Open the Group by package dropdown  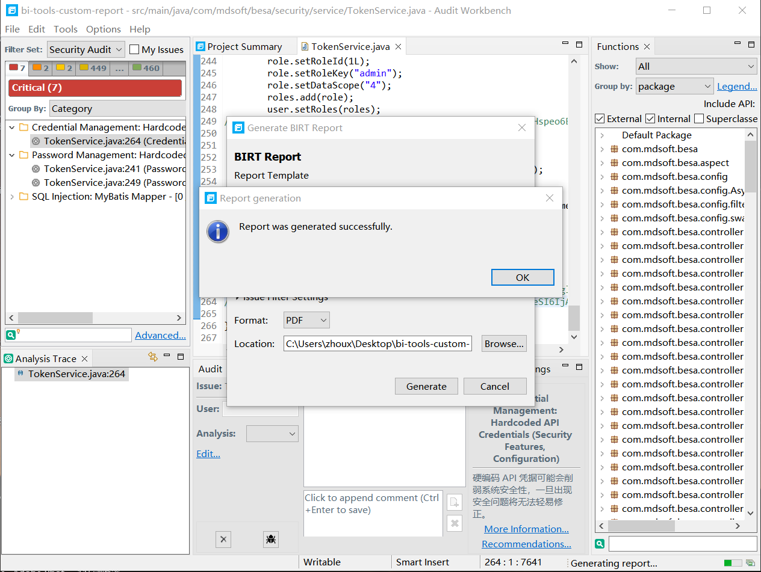pyautogui.click(x=674, y=86)
